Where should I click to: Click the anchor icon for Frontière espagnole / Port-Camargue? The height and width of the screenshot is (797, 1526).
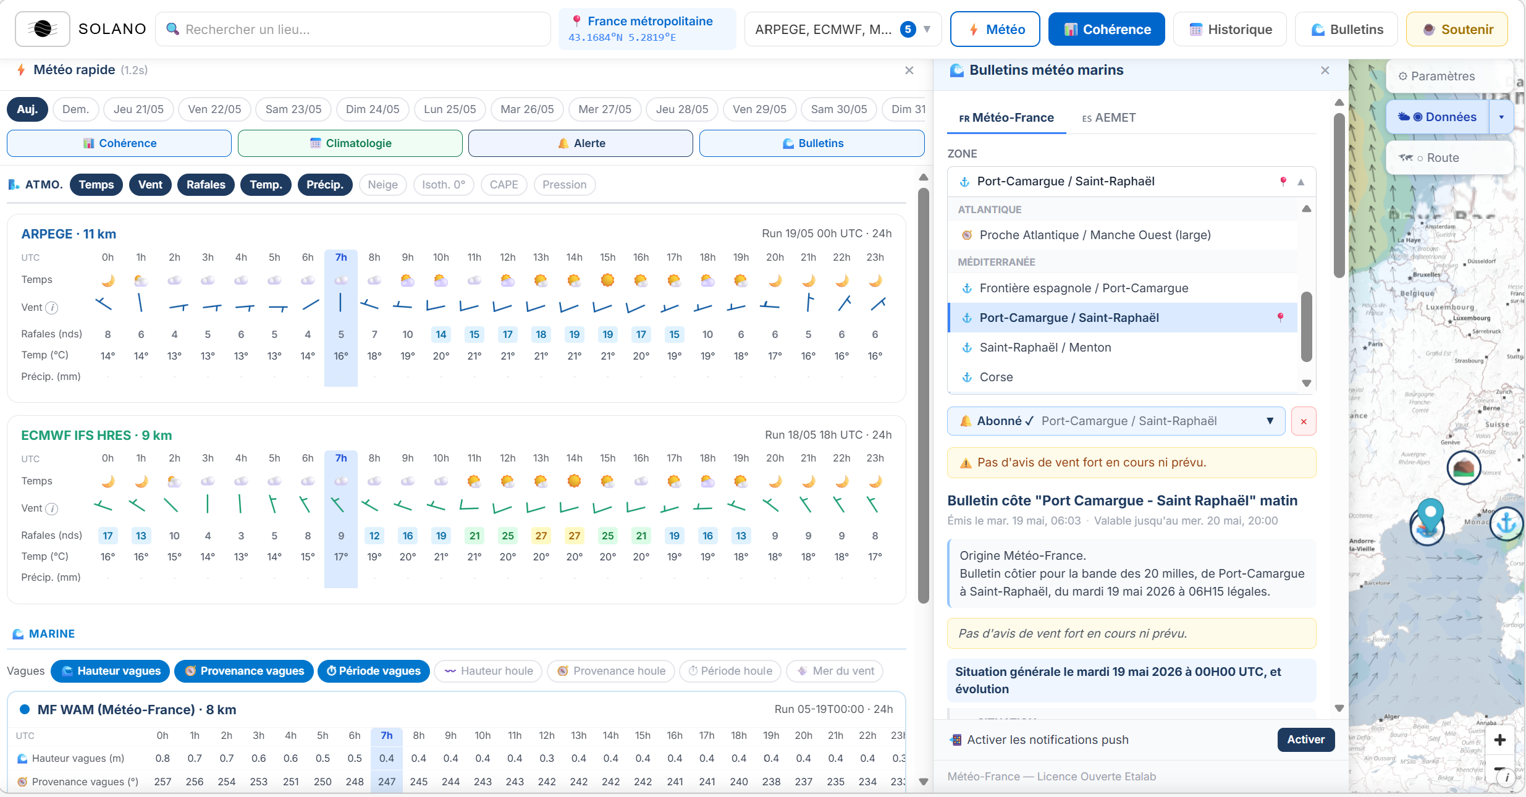pyautogui.click(x=967, y=289)
